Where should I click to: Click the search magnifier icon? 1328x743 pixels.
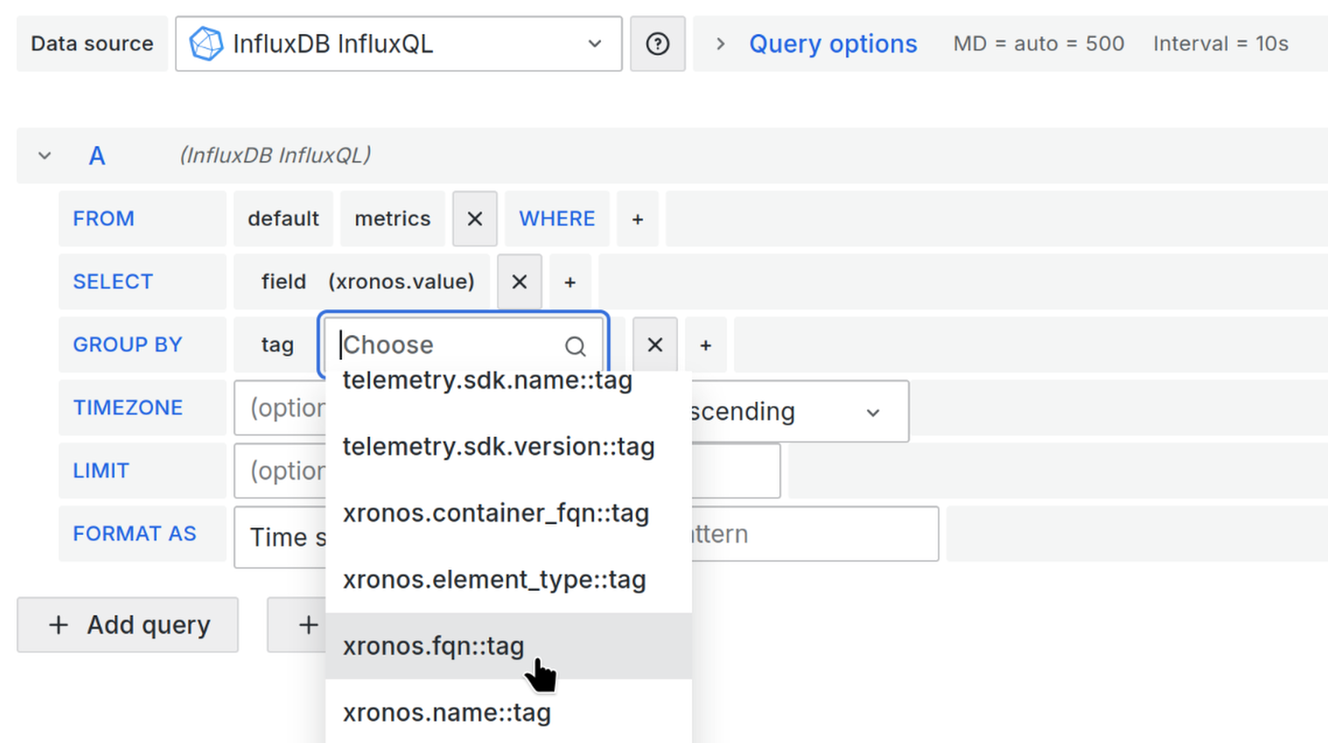point(575,346)
